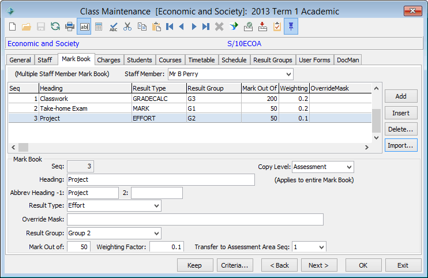
Task: Click grid's horizontal scrollbar right arrow
Action: pyautogui.click(x=367, y=147)
